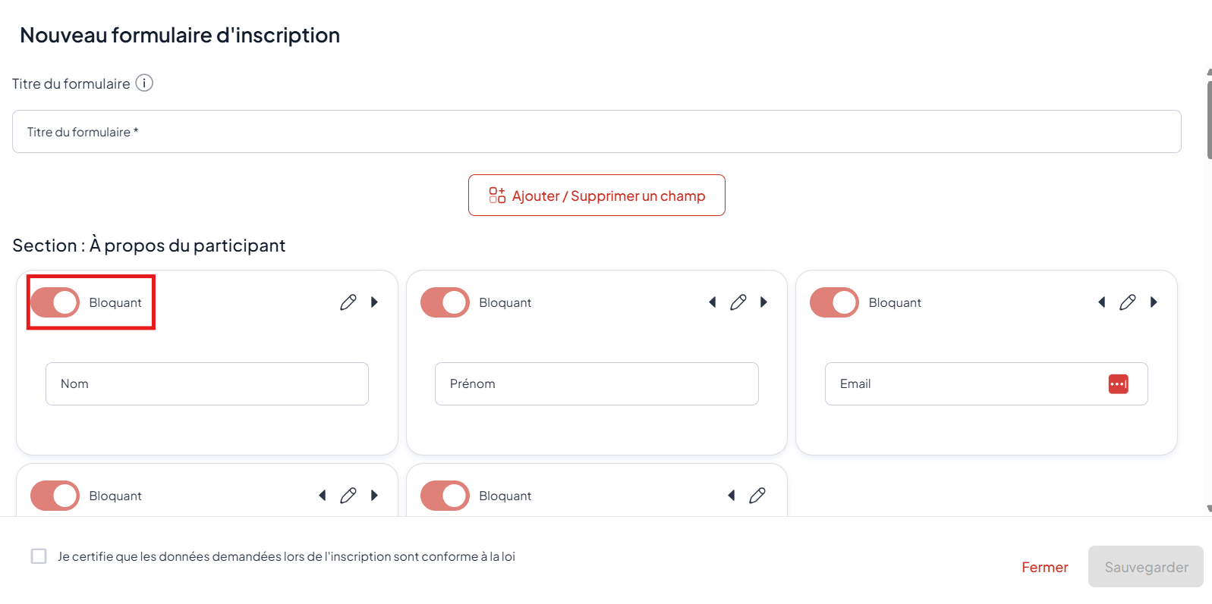
Task: Click the Sauvegarder button
Action: (x=1145, y=567)
